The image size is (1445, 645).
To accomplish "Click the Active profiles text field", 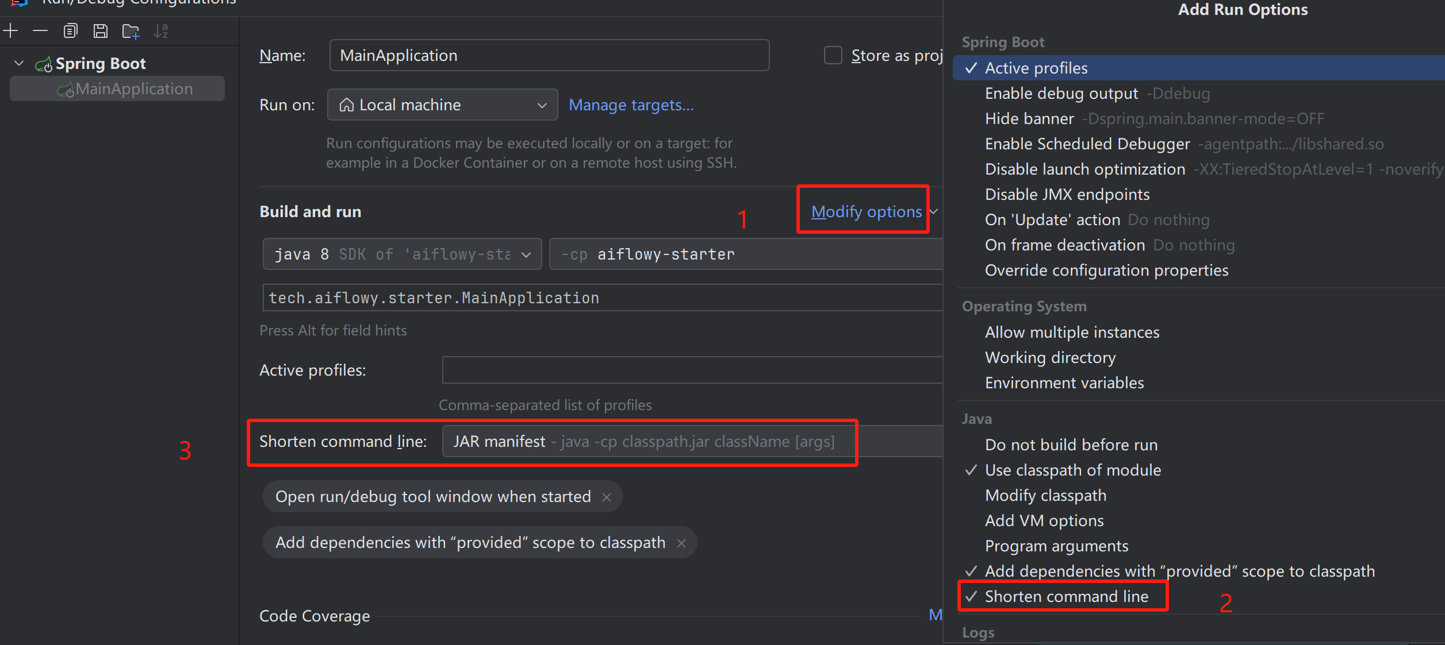I will 690,370.
